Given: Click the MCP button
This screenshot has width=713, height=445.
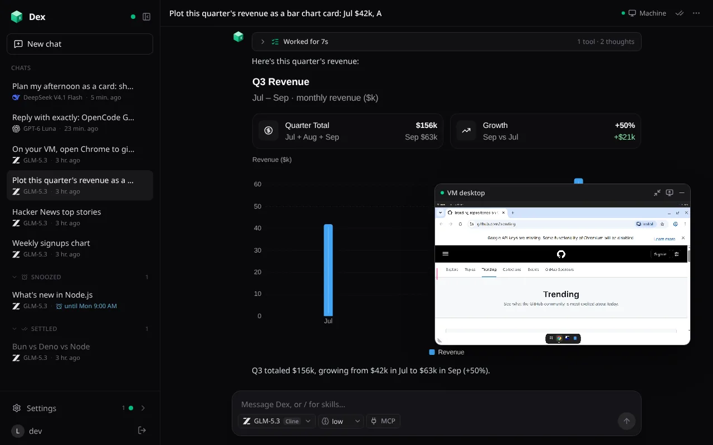Looking at the screenshot, I should [383, 421].
